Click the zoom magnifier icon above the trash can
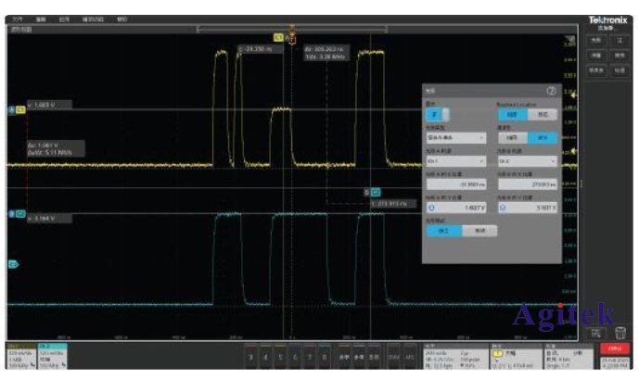 point(597,333)
